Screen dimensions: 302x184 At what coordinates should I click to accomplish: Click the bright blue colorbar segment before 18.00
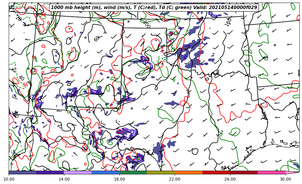click(105, 172)
